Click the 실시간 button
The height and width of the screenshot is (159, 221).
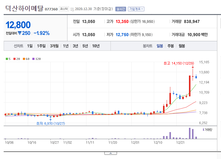tap(121, 9)
